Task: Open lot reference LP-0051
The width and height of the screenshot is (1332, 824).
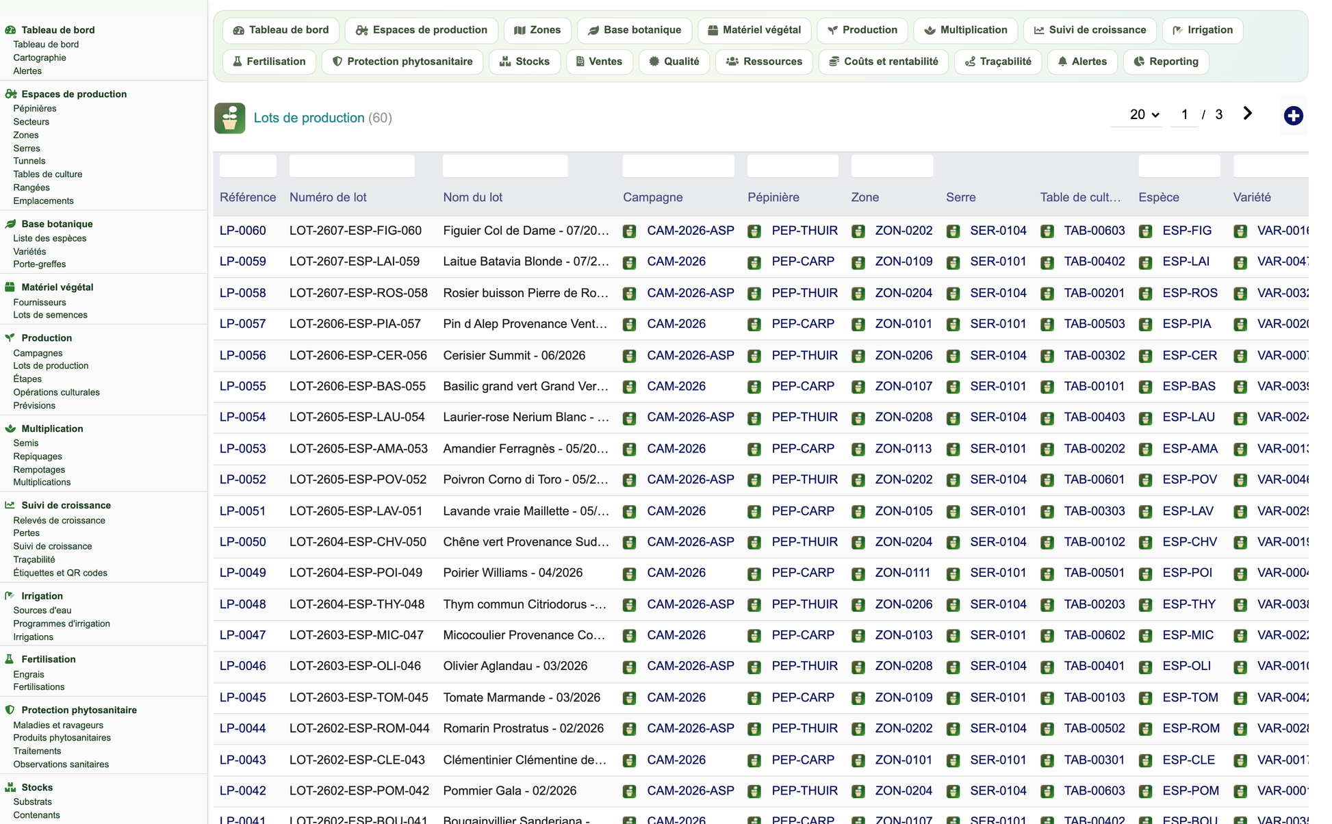Action: point(242,511)
